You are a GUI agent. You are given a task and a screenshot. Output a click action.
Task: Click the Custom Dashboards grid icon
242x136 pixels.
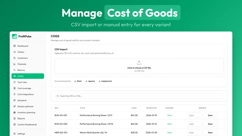(x=15, y=125)
